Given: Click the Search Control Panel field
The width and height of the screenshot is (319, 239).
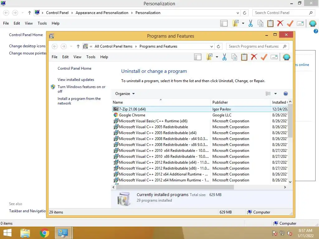Looking at the screenshot, I should [283, 13].
